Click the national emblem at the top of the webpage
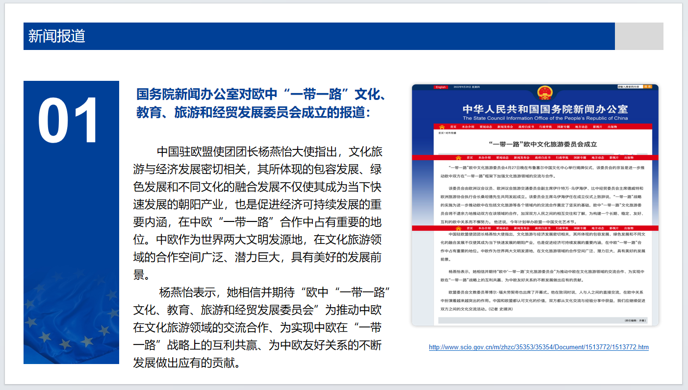Screen dimensions: 688x390 (545, 93)
